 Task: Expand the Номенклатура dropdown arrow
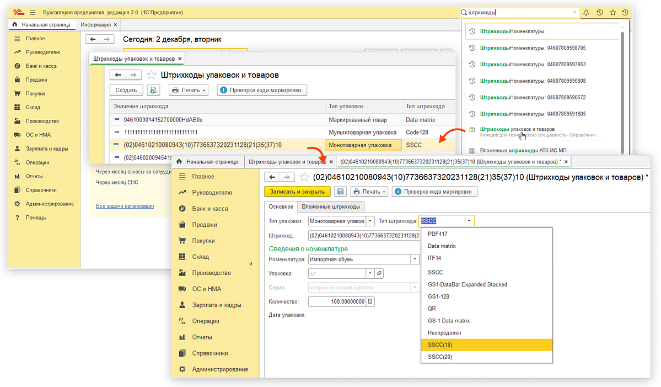(414, 259)
